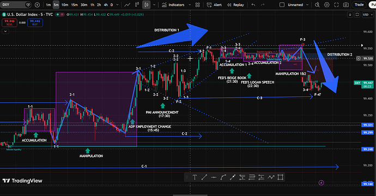Click the 99.321 price line label
This screenshot has height=196, width=376.
(368, 125)
